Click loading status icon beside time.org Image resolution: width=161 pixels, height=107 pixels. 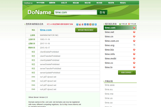(x=134, y=45)
